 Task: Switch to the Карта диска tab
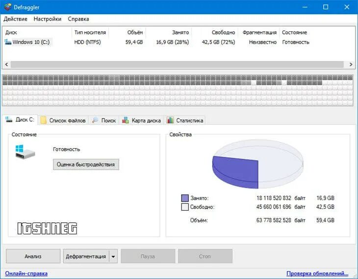tap(142, 120)
